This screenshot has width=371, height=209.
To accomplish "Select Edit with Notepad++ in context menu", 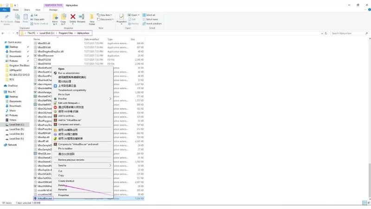I will pos(69,103).
